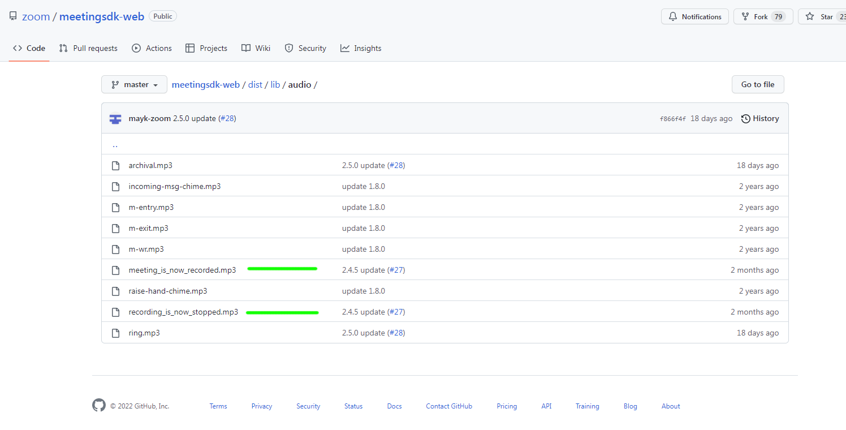Click the Star icon
Screen dimensions: 846x430
point(810,17)
